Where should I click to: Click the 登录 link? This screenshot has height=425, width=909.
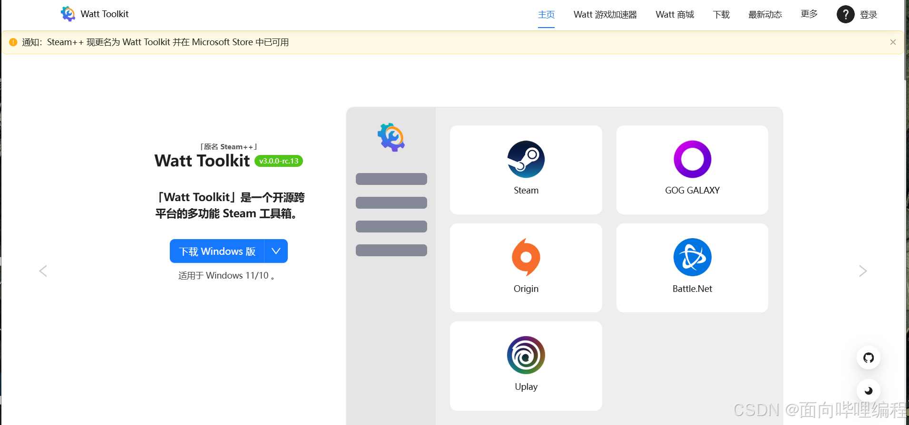click(868, 15)
